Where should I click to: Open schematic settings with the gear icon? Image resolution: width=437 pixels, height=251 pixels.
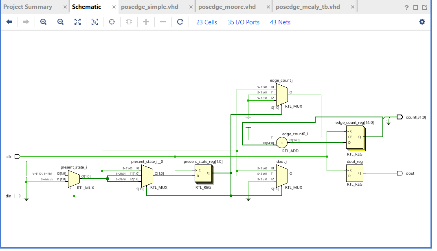422,22
